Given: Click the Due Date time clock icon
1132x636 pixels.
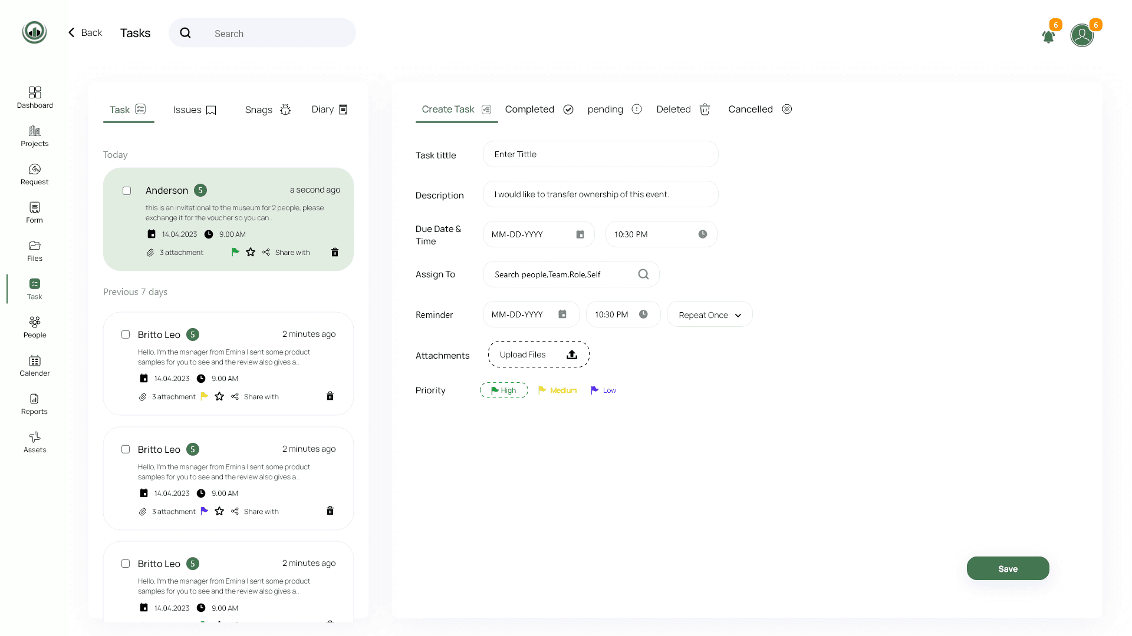Looking at the screenshot, I should [703, 234].
